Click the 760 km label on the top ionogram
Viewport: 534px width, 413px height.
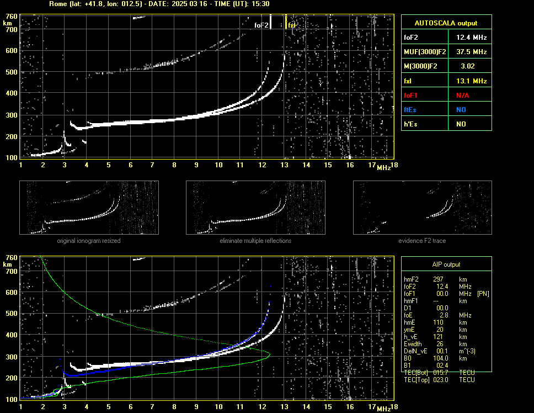point(11,17)
